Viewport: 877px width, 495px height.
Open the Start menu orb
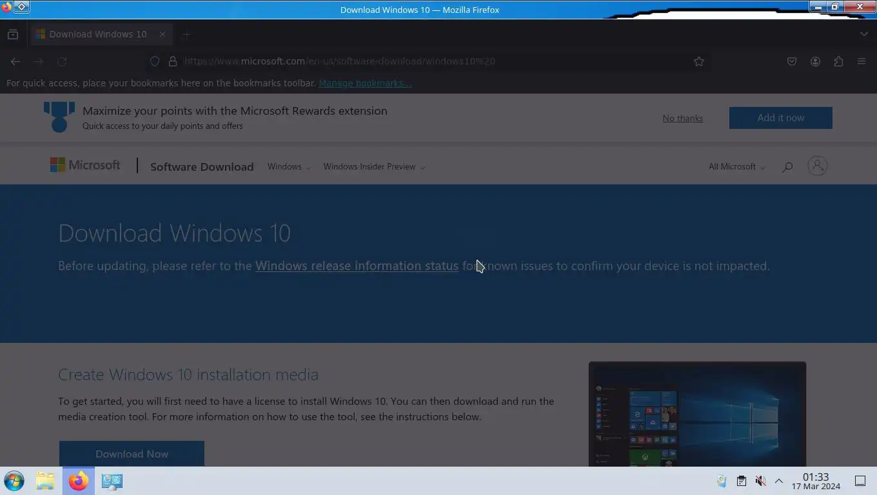[14, 481]
